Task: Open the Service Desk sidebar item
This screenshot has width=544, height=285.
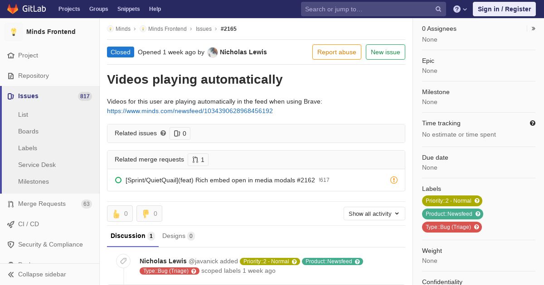Action: click(x=37, y=165)
